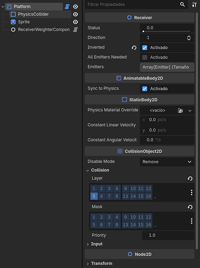Open Mask three-dots options menu
Screen dimensions: 200x268
(x=191, y=221)
